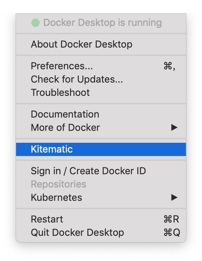Open Docker Documentation
202x261 pixels.
(x=101, y=114)
